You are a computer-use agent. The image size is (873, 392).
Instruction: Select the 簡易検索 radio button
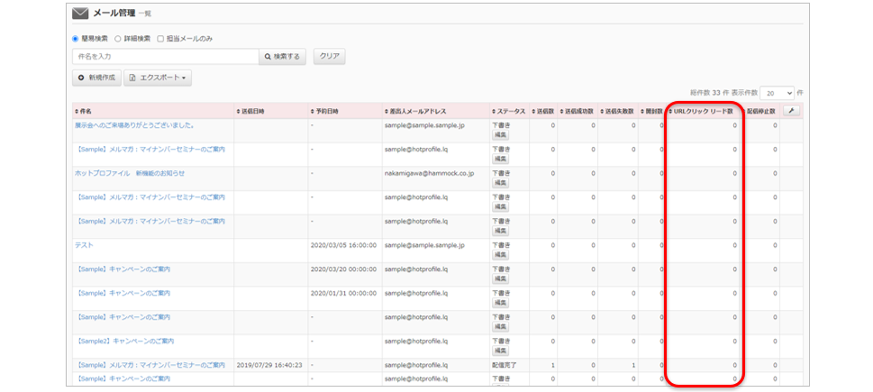75,39
